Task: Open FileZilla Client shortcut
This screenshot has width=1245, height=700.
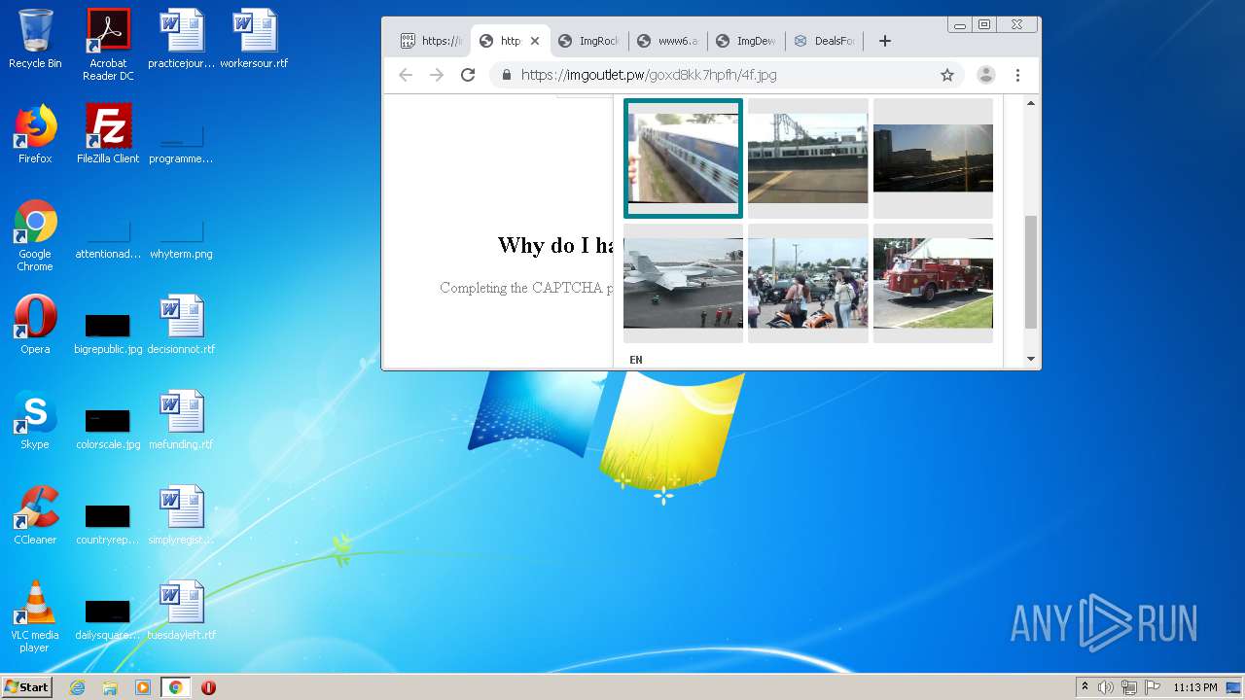Action: point(108,134)
